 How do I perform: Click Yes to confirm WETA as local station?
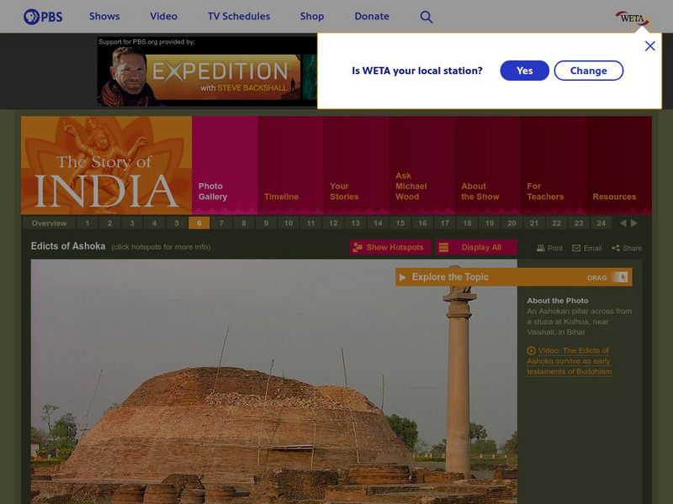(523, 71)
